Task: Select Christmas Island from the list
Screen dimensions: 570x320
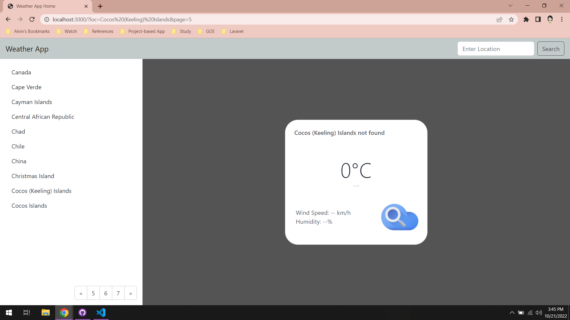Action: click(33, 176)
